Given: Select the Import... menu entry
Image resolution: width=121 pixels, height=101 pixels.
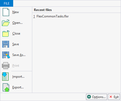Looking at the screenshot, I should [x=18, y=77].
